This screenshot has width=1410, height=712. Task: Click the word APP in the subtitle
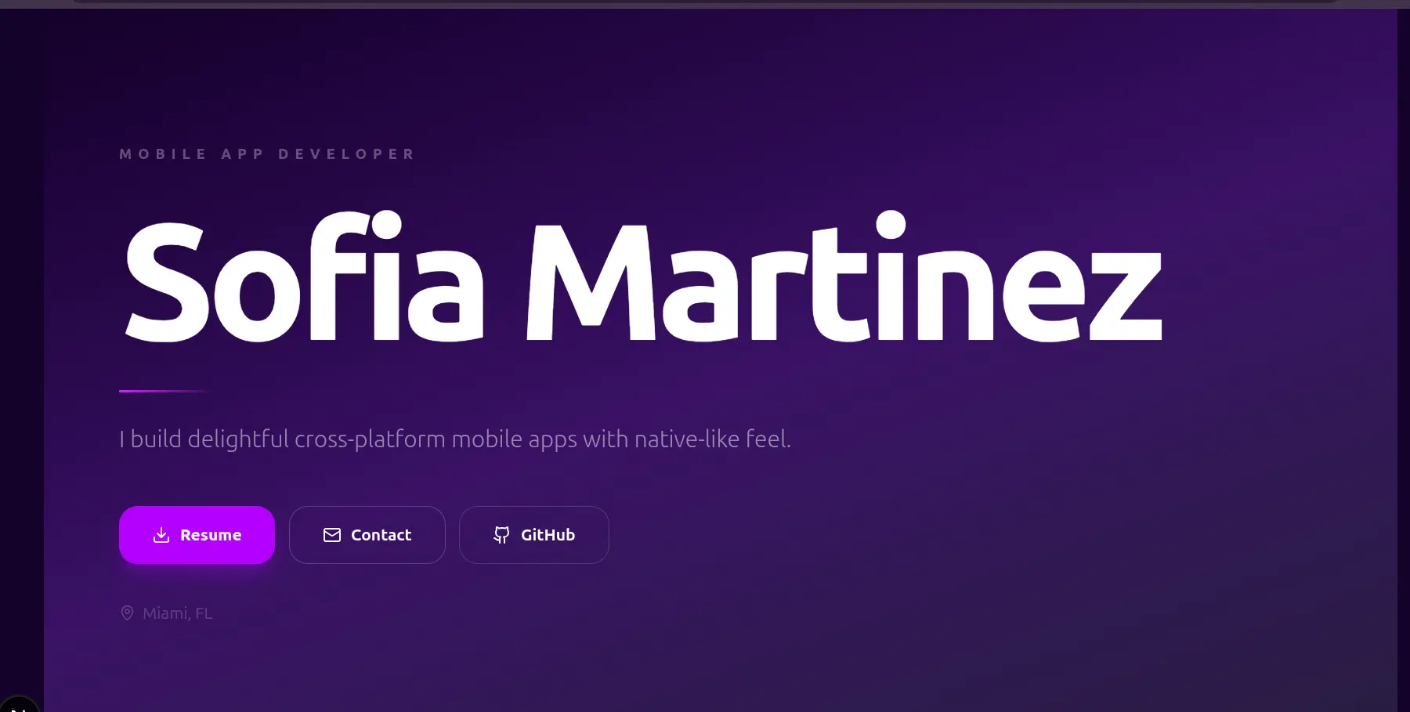coord(243,154)
